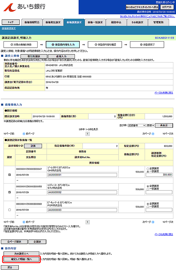The image size is (176, 272).
Task: Select 一部譲渡 for STU株式会社 row
Action: (x=148, y=189)
